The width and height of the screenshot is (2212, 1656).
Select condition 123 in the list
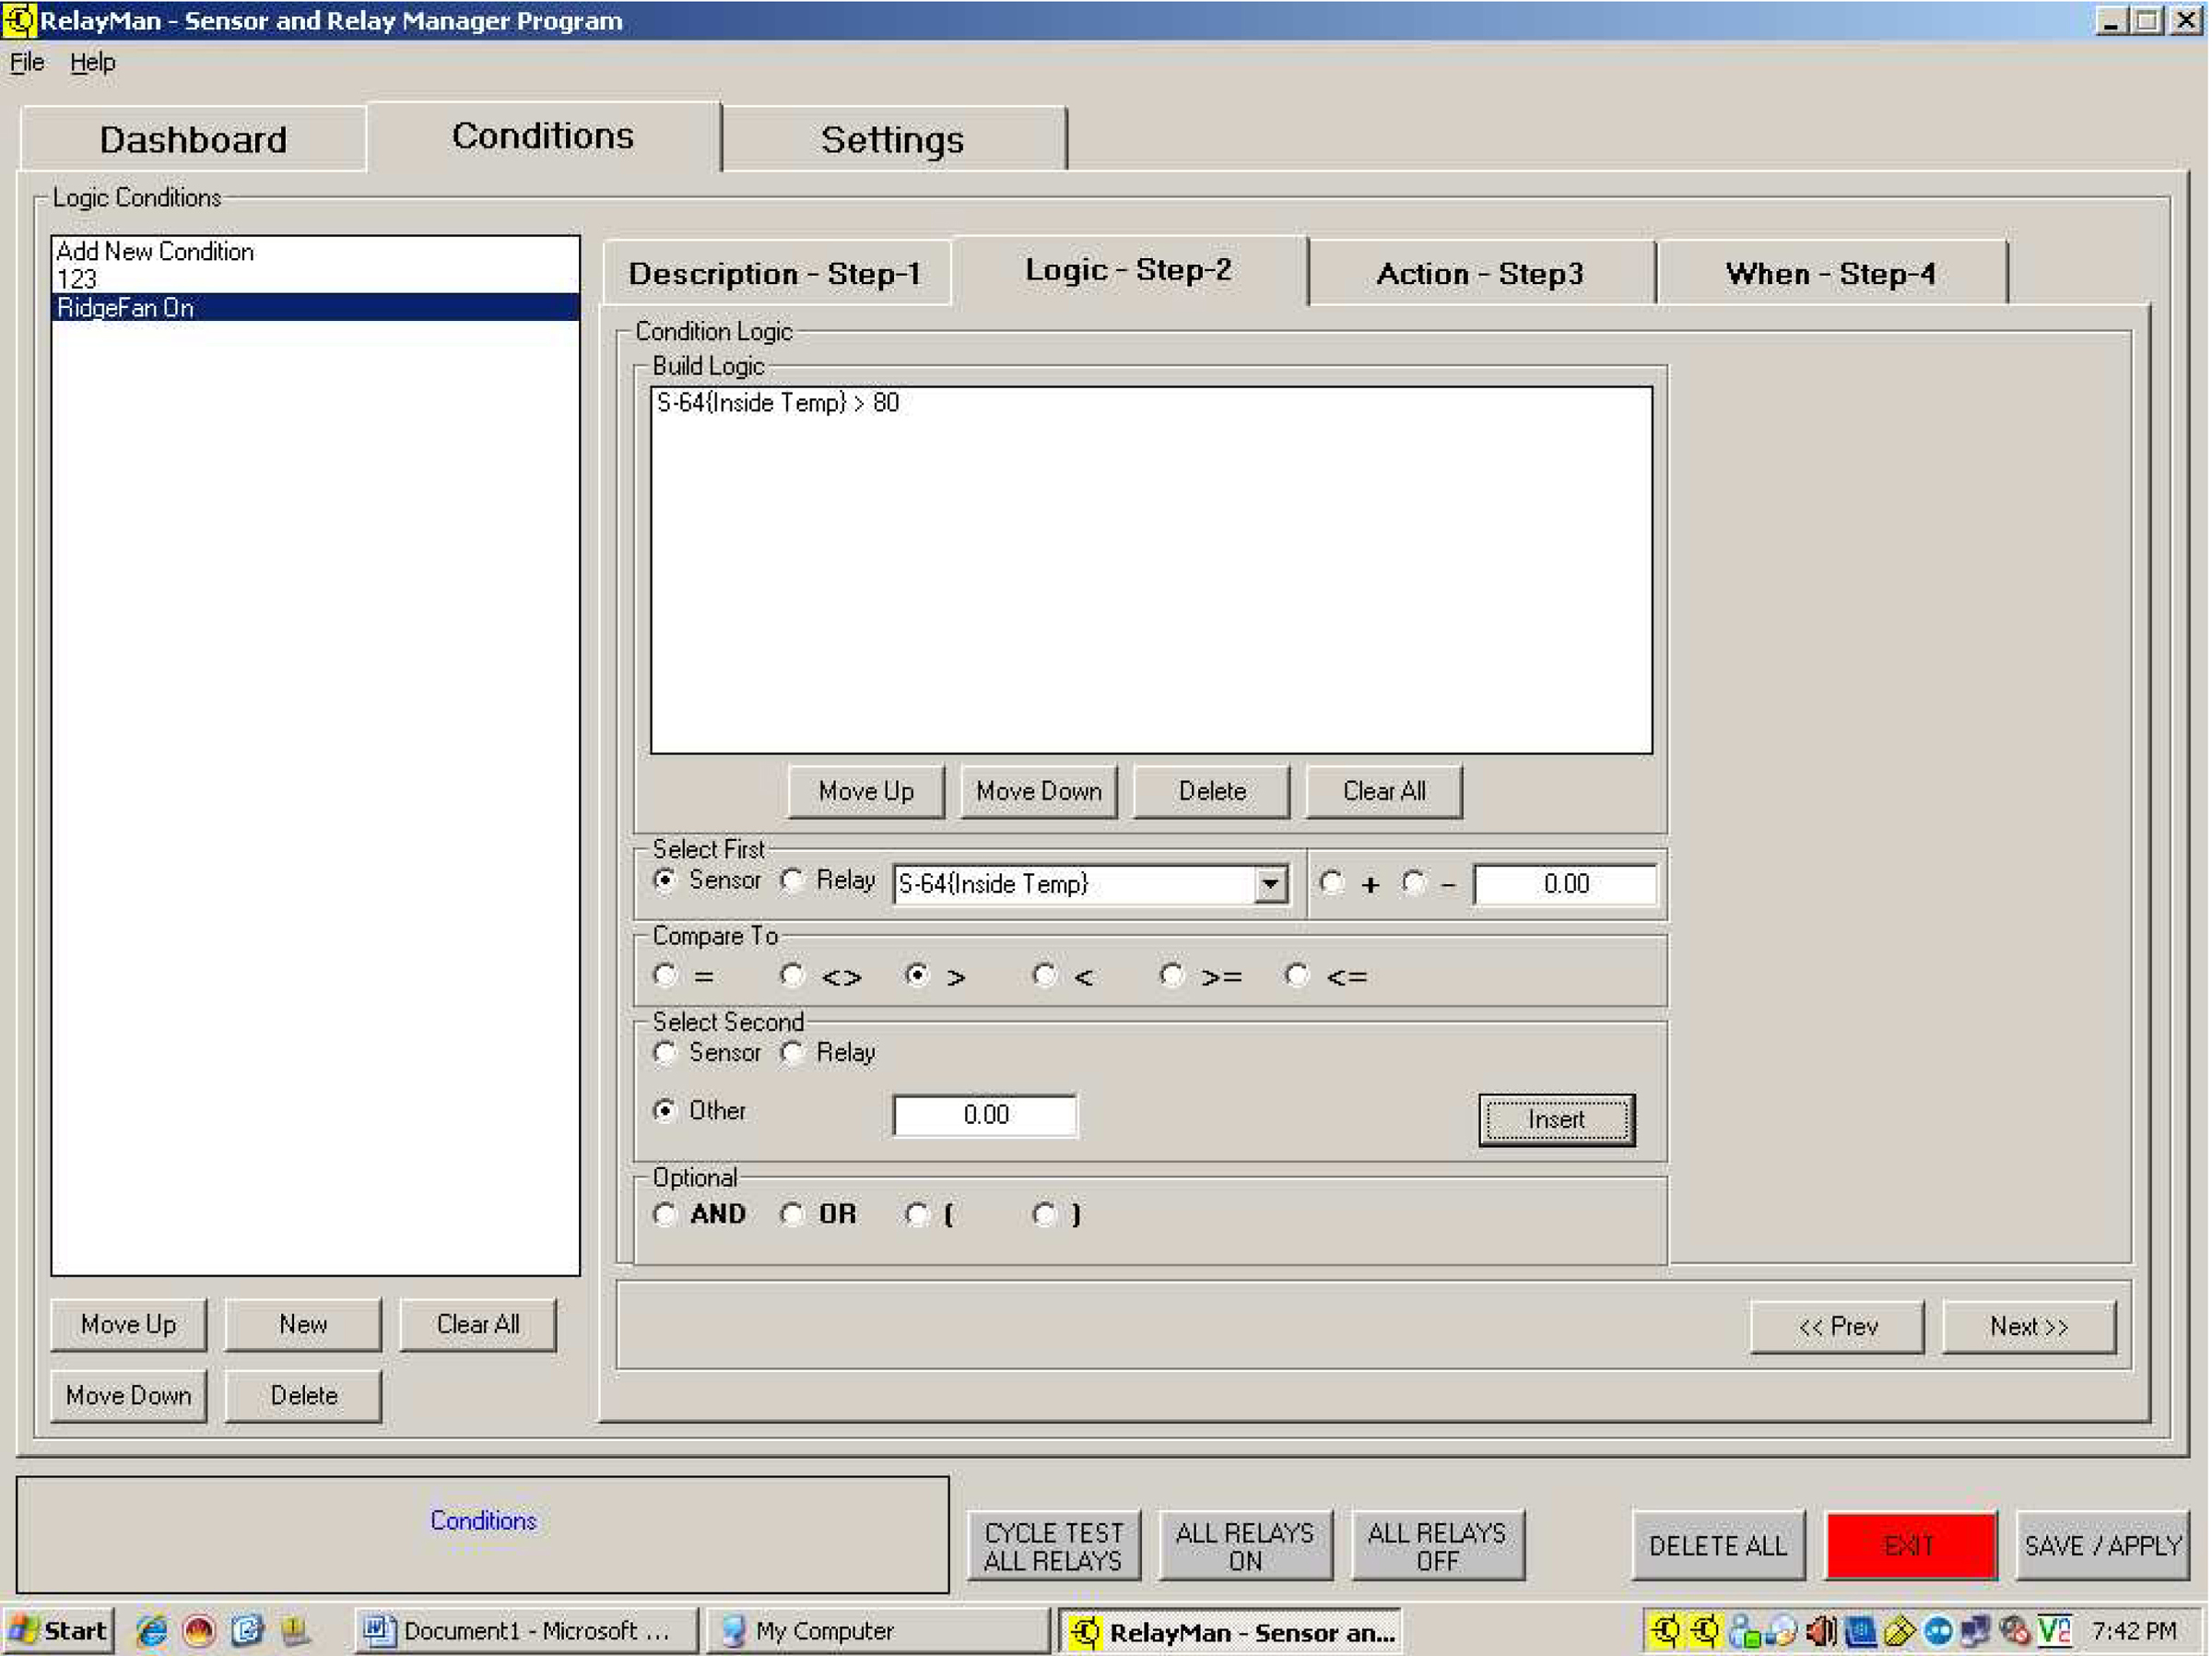tap(78, 279)
